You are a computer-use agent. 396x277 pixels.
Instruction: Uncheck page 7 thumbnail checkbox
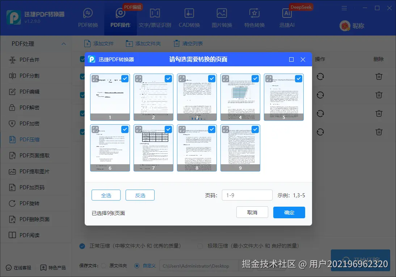click(x=168, y=129)
